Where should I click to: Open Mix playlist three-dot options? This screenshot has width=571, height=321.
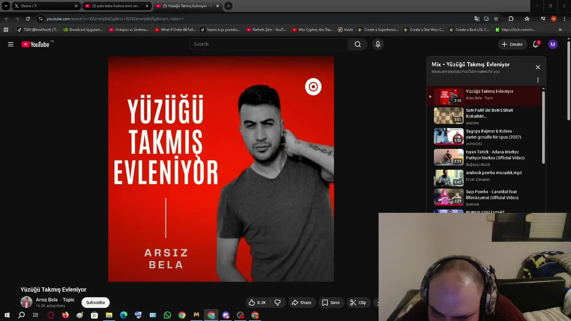pos(538,80)
